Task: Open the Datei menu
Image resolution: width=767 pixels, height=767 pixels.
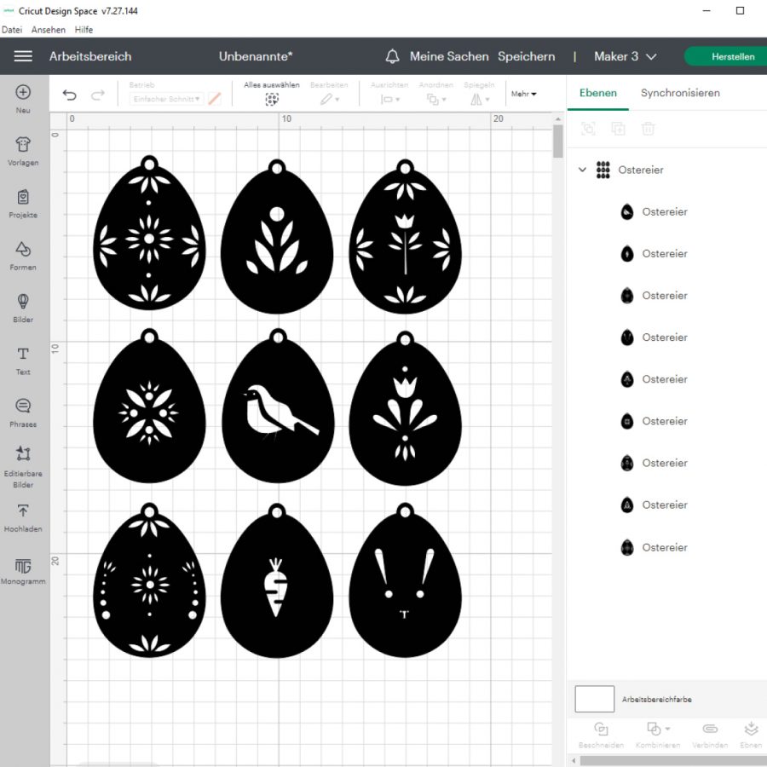Action: pyautogui.click(x=12, y=30)
